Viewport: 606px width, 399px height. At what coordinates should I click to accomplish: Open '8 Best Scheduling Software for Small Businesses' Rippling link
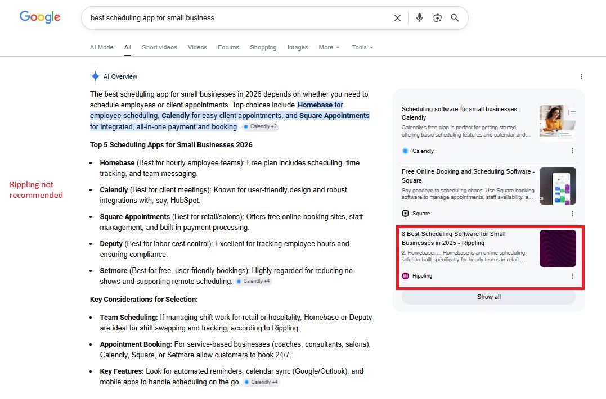pos(454,238)
